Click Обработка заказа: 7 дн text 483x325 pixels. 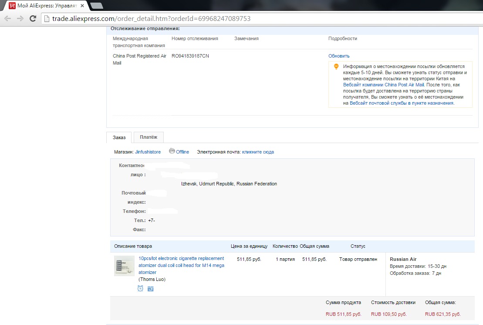[415, 273]
